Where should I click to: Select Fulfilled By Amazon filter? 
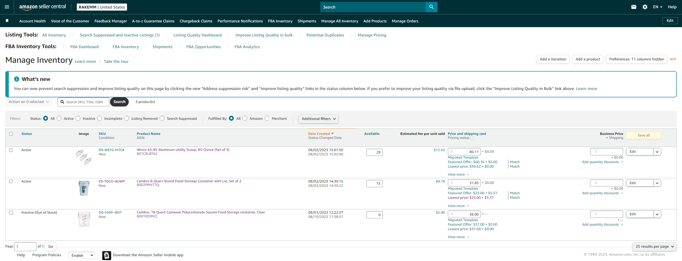[x=245, y=118]
